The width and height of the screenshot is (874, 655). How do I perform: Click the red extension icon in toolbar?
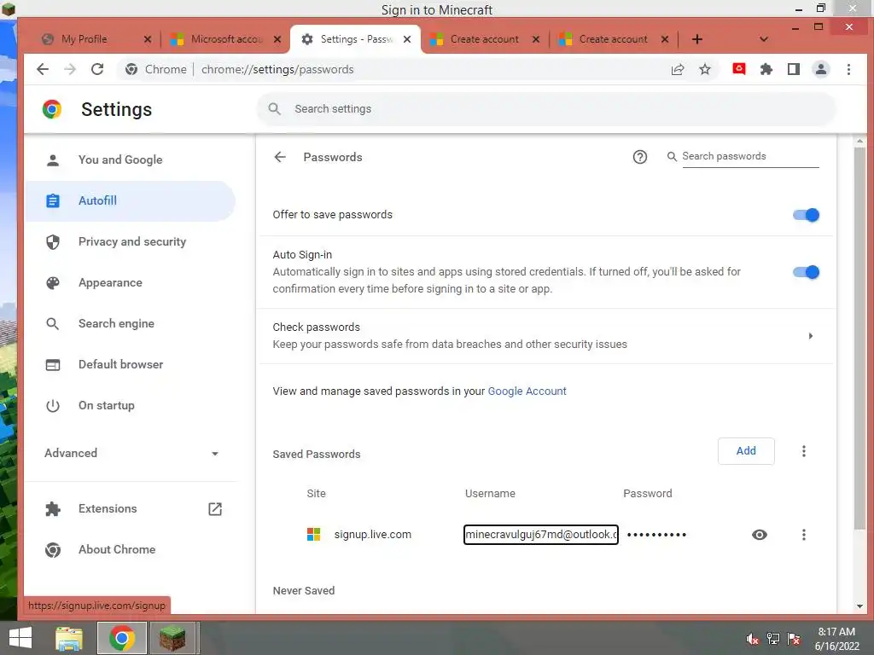pyautogui.click(x=739, y=69)
